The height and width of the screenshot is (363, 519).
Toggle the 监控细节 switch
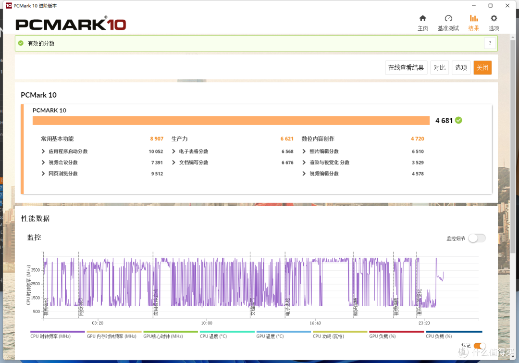477,238
